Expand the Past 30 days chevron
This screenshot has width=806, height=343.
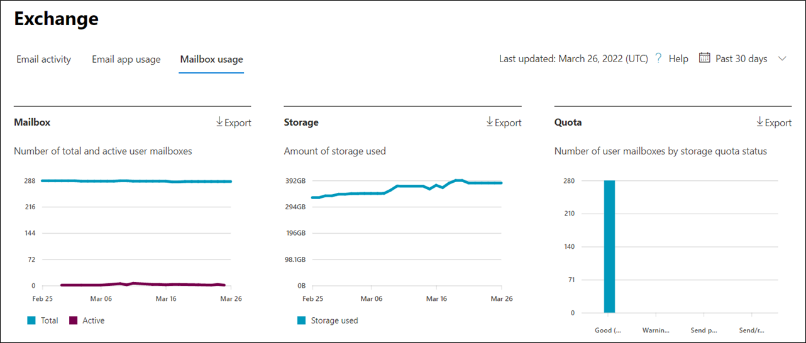(782, 58)
